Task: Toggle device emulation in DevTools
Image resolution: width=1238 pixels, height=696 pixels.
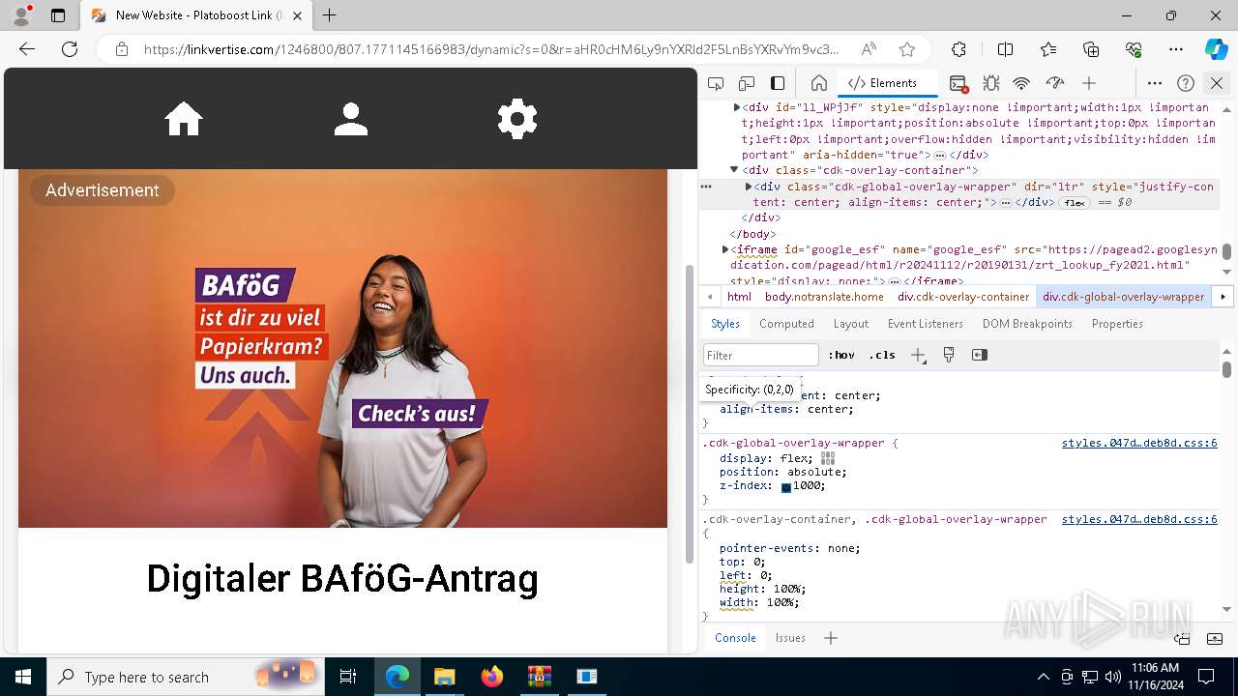Action: click(747, 83)
